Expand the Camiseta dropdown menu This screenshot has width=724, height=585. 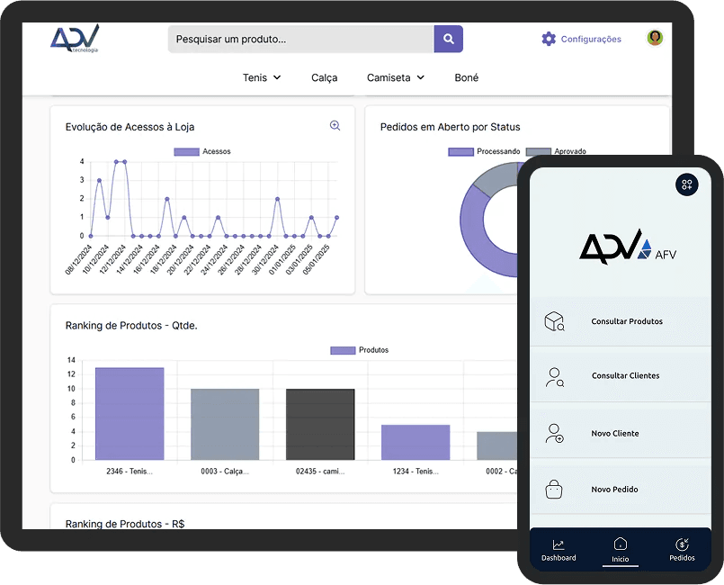396,77
